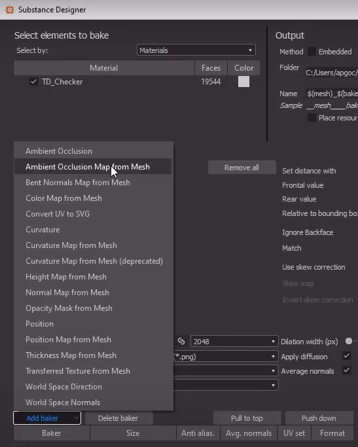The width and height of the screenshot is (358, 447).
Task: Click the TD_Checker color swatch
Action: coord(243,82)
